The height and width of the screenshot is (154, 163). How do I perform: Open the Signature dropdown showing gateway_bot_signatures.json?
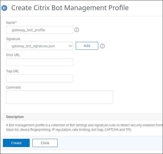[39, 46]
